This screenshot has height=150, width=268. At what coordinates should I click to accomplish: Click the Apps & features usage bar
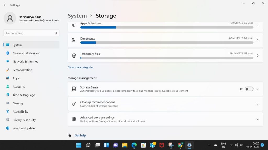167,27
